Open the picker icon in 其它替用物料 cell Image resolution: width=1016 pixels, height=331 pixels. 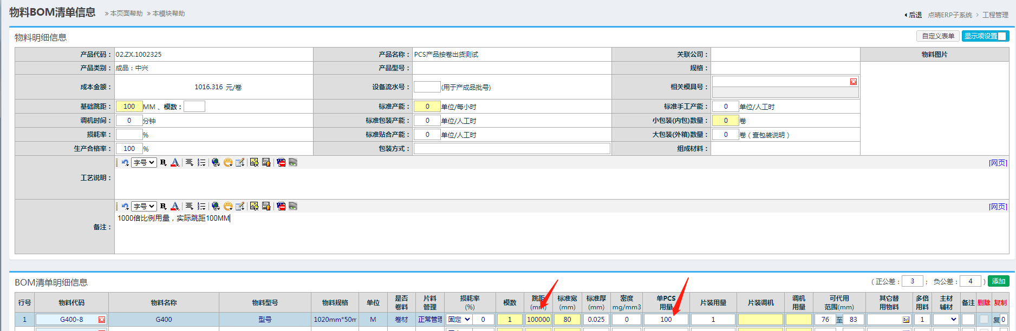[x=906, y=320]
